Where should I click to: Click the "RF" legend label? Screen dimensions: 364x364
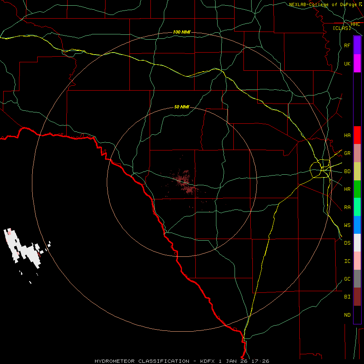[x=347, y=45]
